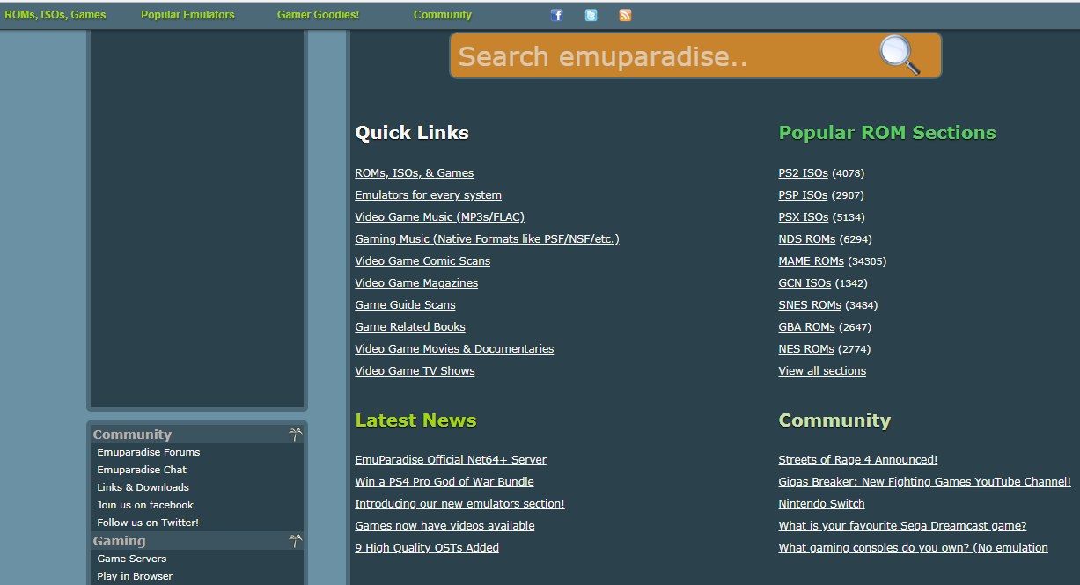Open Game Related Books link

pyautogui.click(x=410, y=327)
